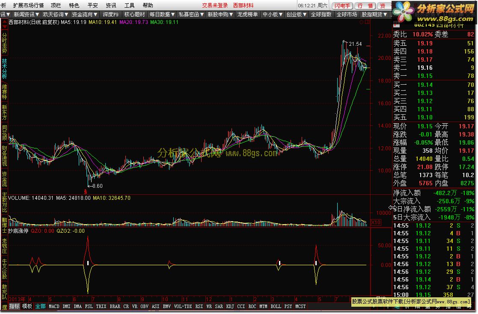Select 敢死队 sidebar tab
The image size is (478, 314).
pos(4,292)
